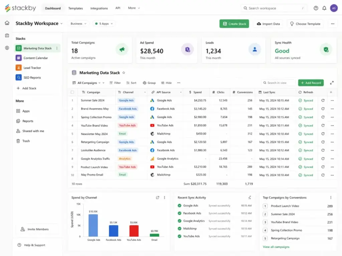Click Choose Template button

(x=305, y=24)
